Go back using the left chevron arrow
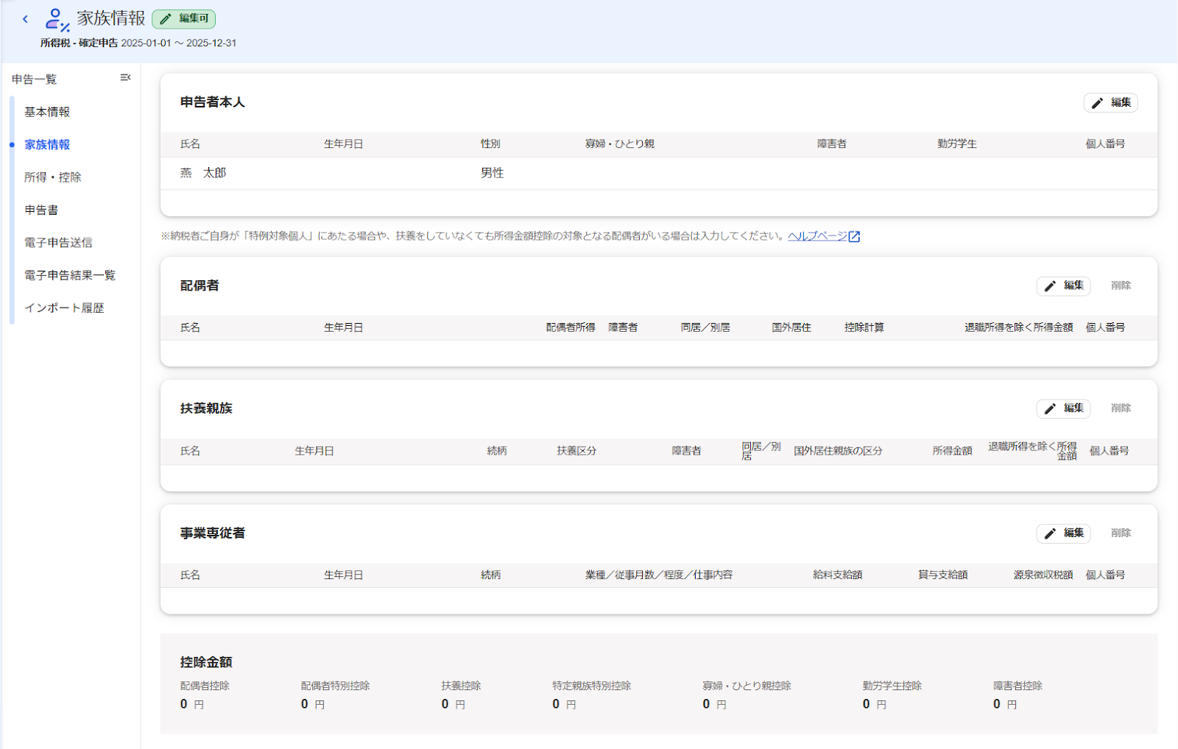 (x=25, y=19)
